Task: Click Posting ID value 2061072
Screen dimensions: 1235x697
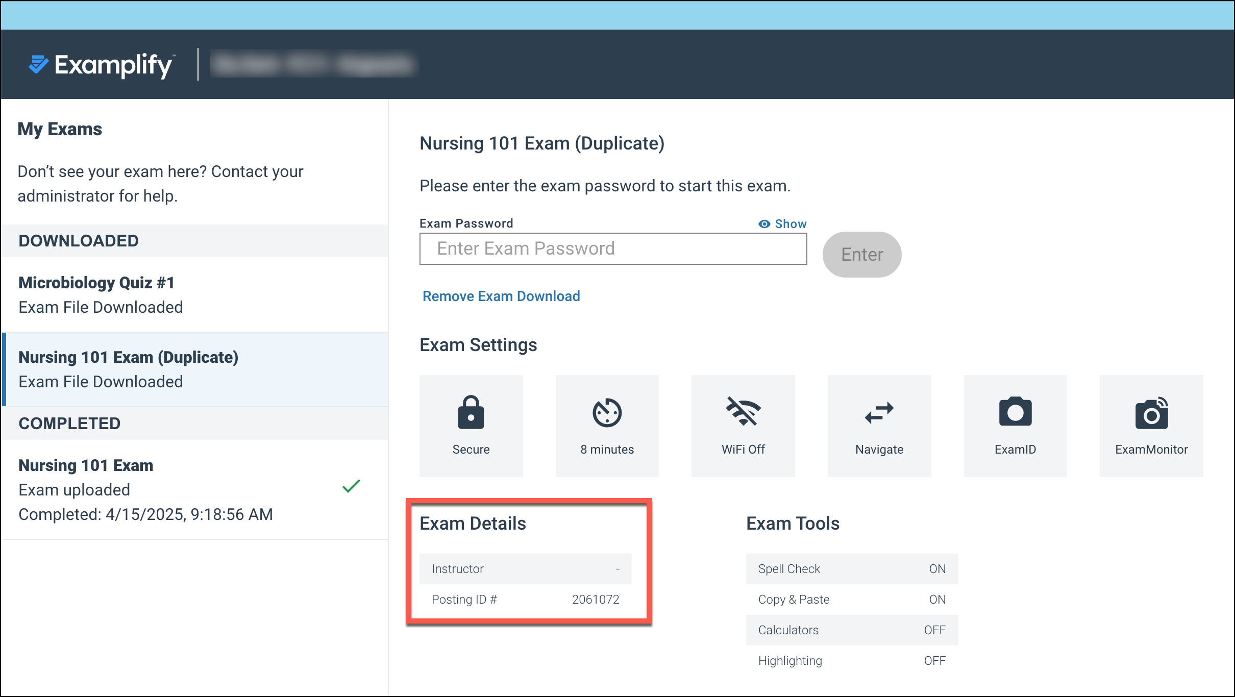Action: (x=596, y=600)
